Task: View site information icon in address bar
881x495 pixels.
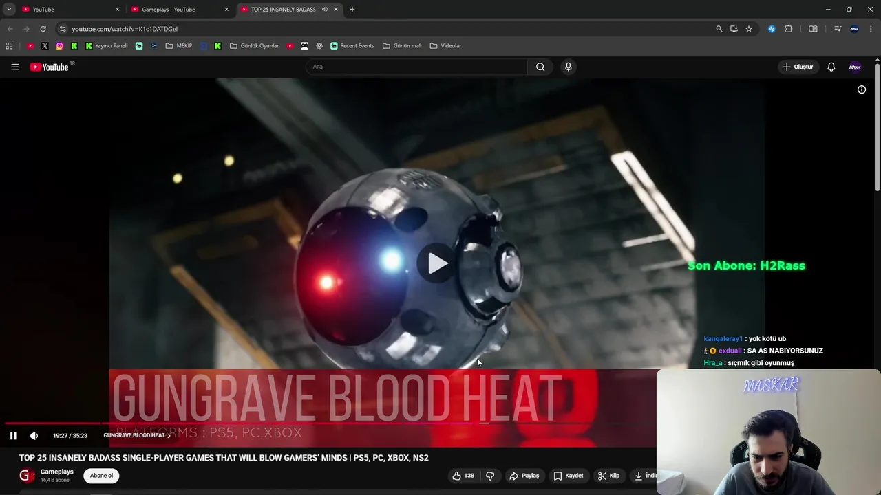Action: pyautogui.click(x=63, y=29)
